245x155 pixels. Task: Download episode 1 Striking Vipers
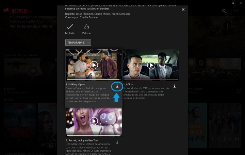tap(117, 86)
